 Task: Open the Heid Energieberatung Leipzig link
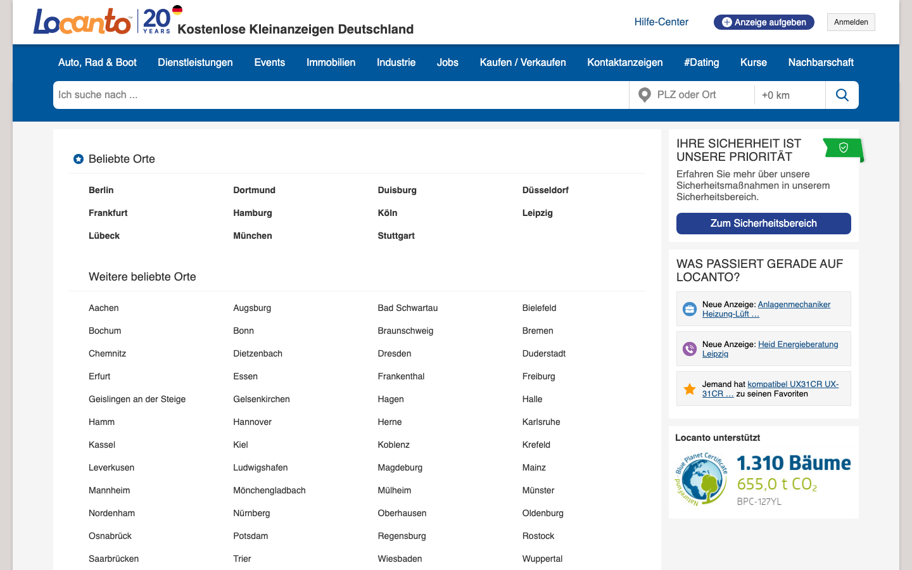point(770,349)
